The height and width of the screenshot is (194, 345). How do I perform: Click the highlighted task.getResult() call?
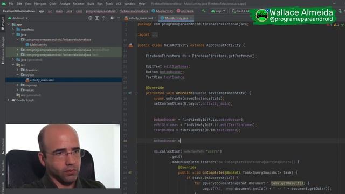(288, 183)
